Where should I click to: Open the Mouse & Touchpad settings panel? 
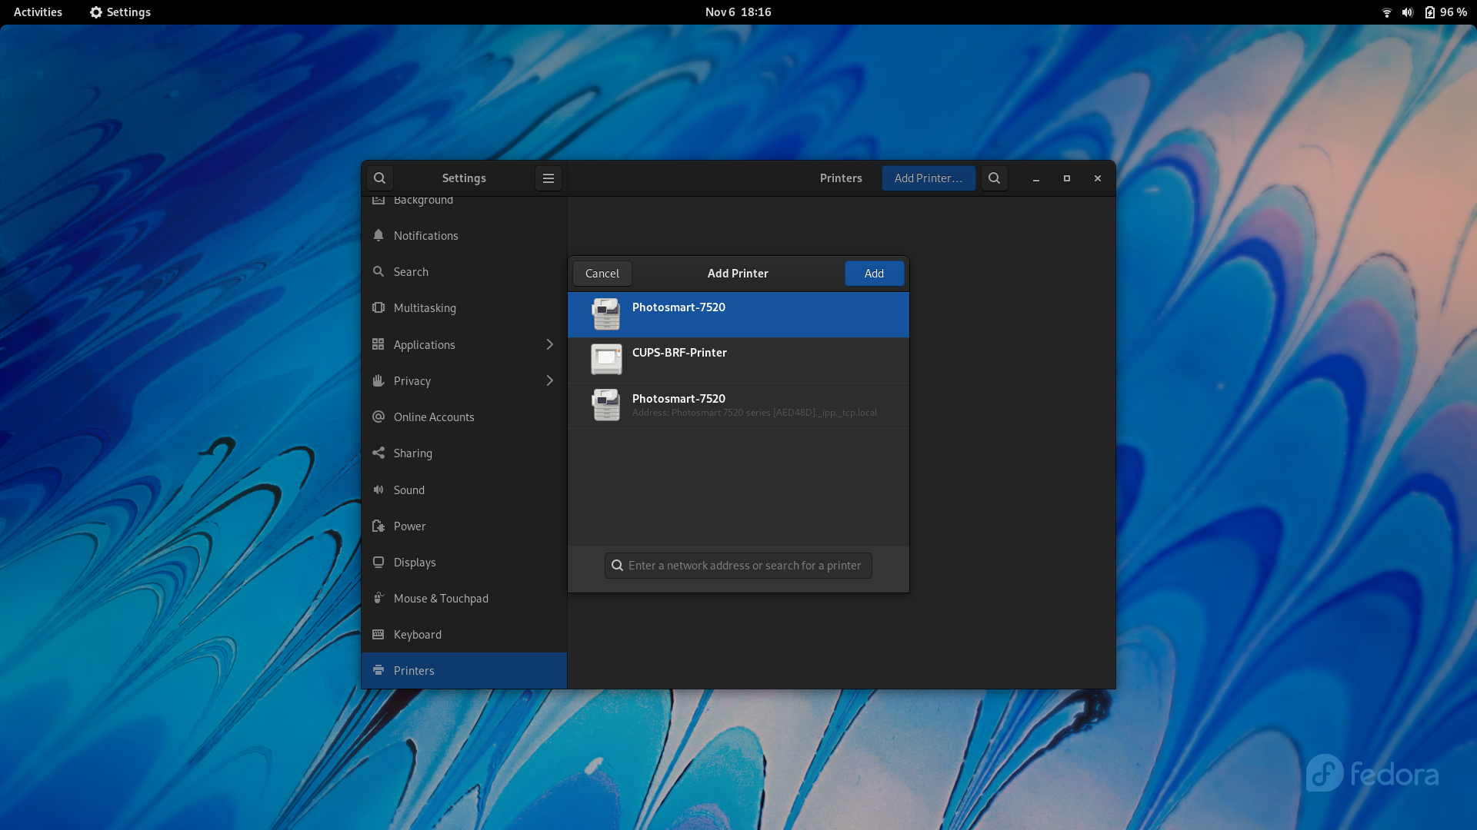tap(464, 598)
